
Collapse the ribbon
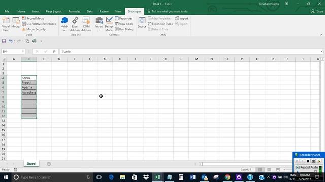coord(321,35)
